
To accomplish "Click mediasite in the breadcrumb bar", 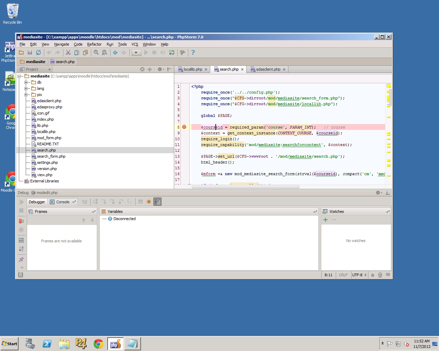I will [x=33, y=62].
